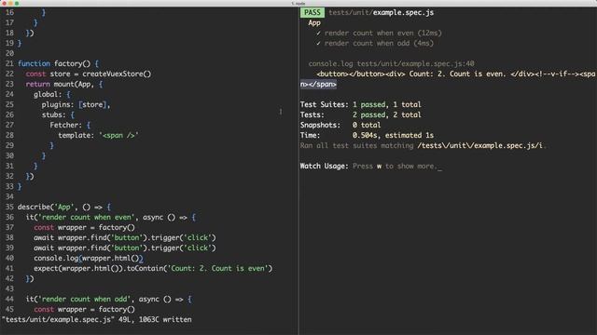Click the green zoom window button
This screenshot has height=335, width=597.
point(17,3)
